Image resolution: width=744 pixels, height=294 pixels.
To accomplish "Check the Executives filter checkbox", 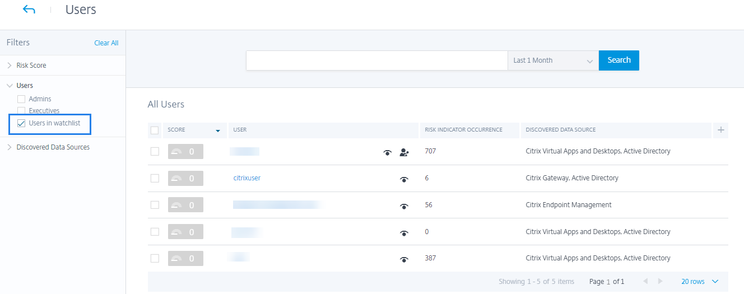I will pyautogui.click(x=22, y=111).
